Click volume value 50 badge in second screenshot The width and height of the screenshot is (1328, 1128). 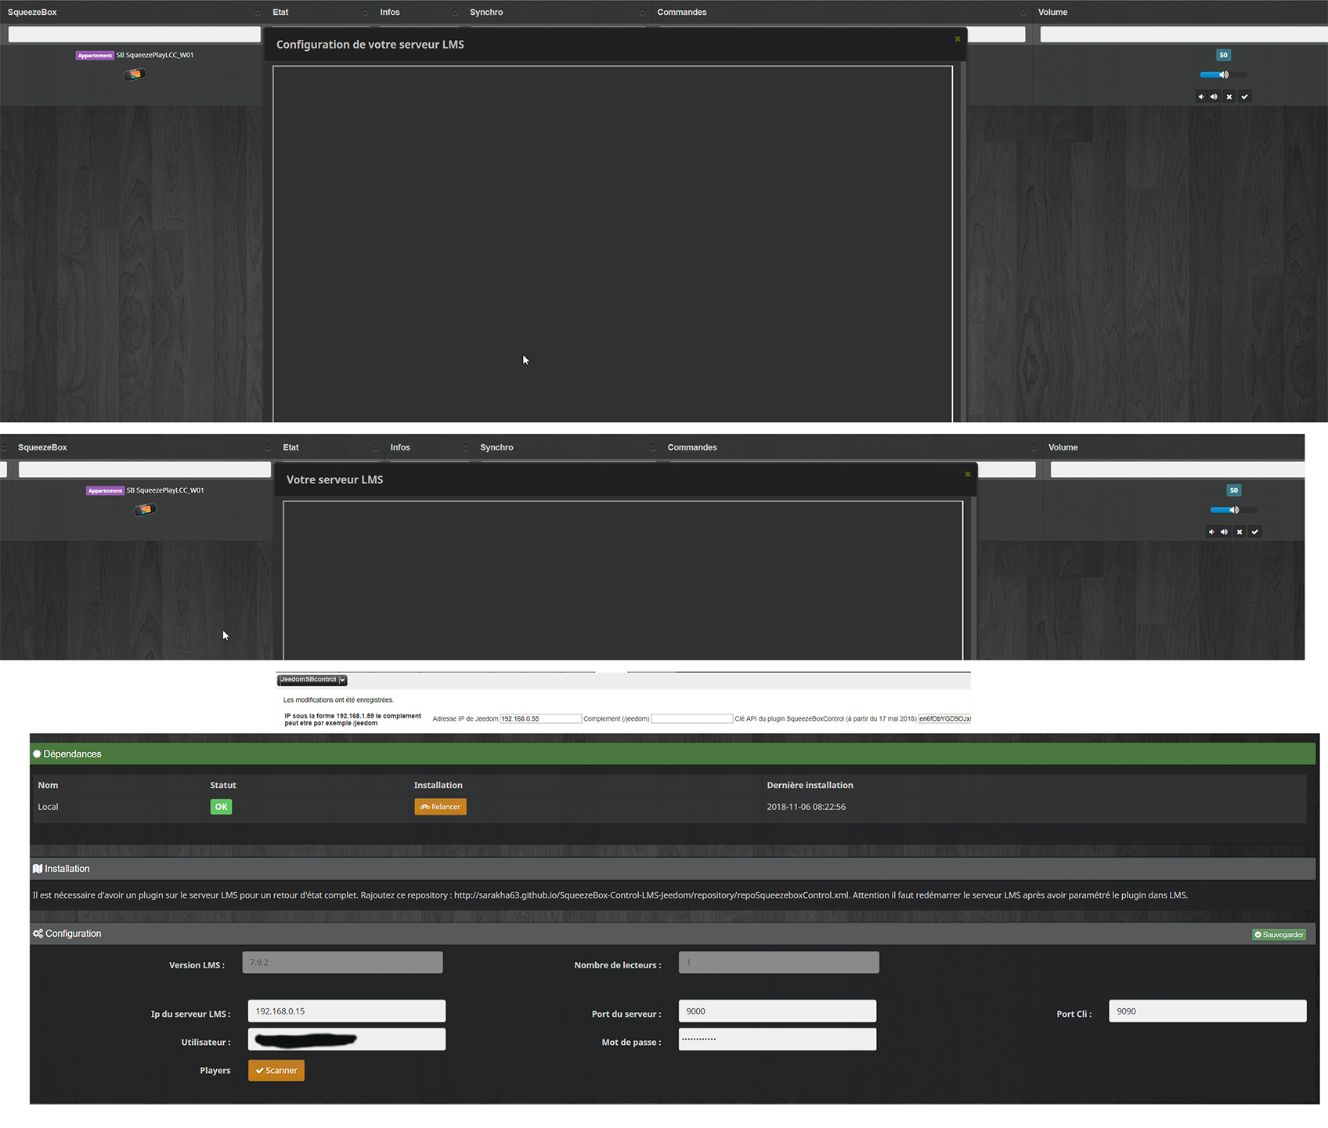1233,491
